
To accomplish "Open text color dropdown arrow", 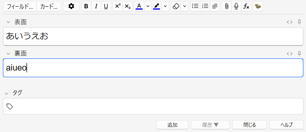I will click(x=148, y=6).
